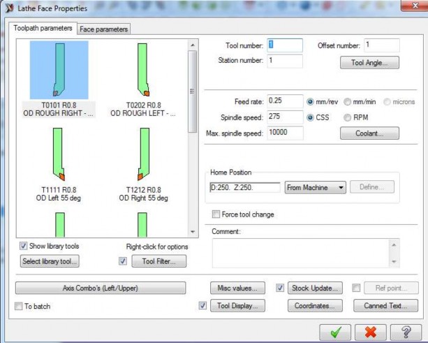
Task: Click the Feed rate input field
Action: tap(285, 101)
